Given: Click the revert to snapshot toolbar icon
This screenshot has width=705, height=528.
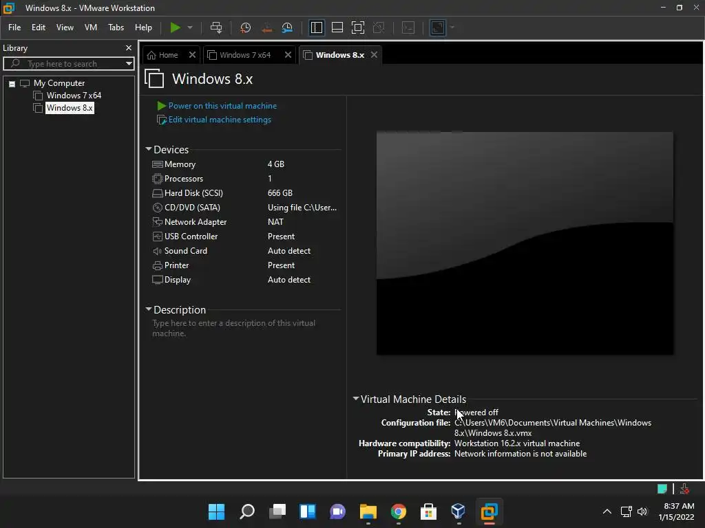Looking at the screenshot, I should (266, 27).
